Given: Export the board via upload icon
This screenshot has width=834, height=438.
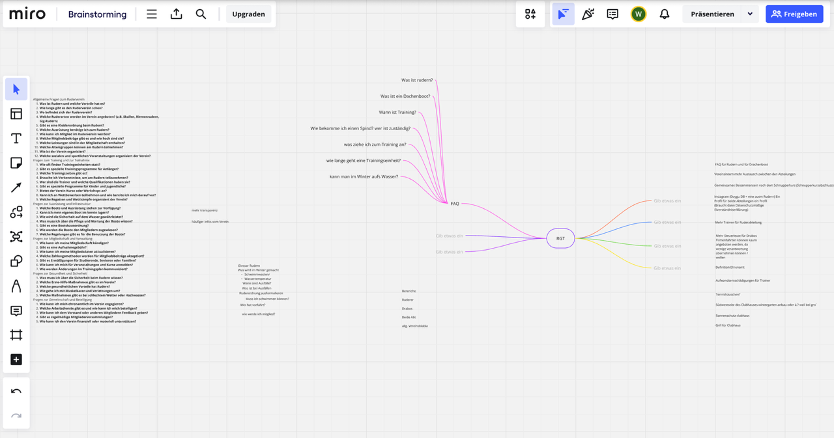Looking at the screenshot, I should (x=177, y=14).
